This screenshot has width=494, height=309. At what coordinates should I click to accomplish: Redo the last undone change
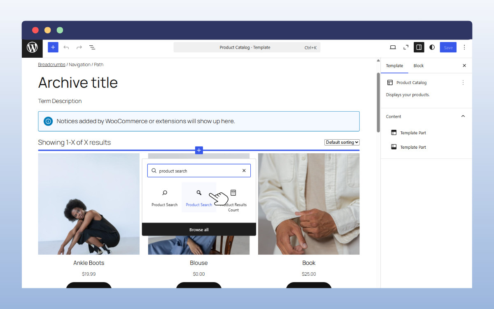[79, 47]
